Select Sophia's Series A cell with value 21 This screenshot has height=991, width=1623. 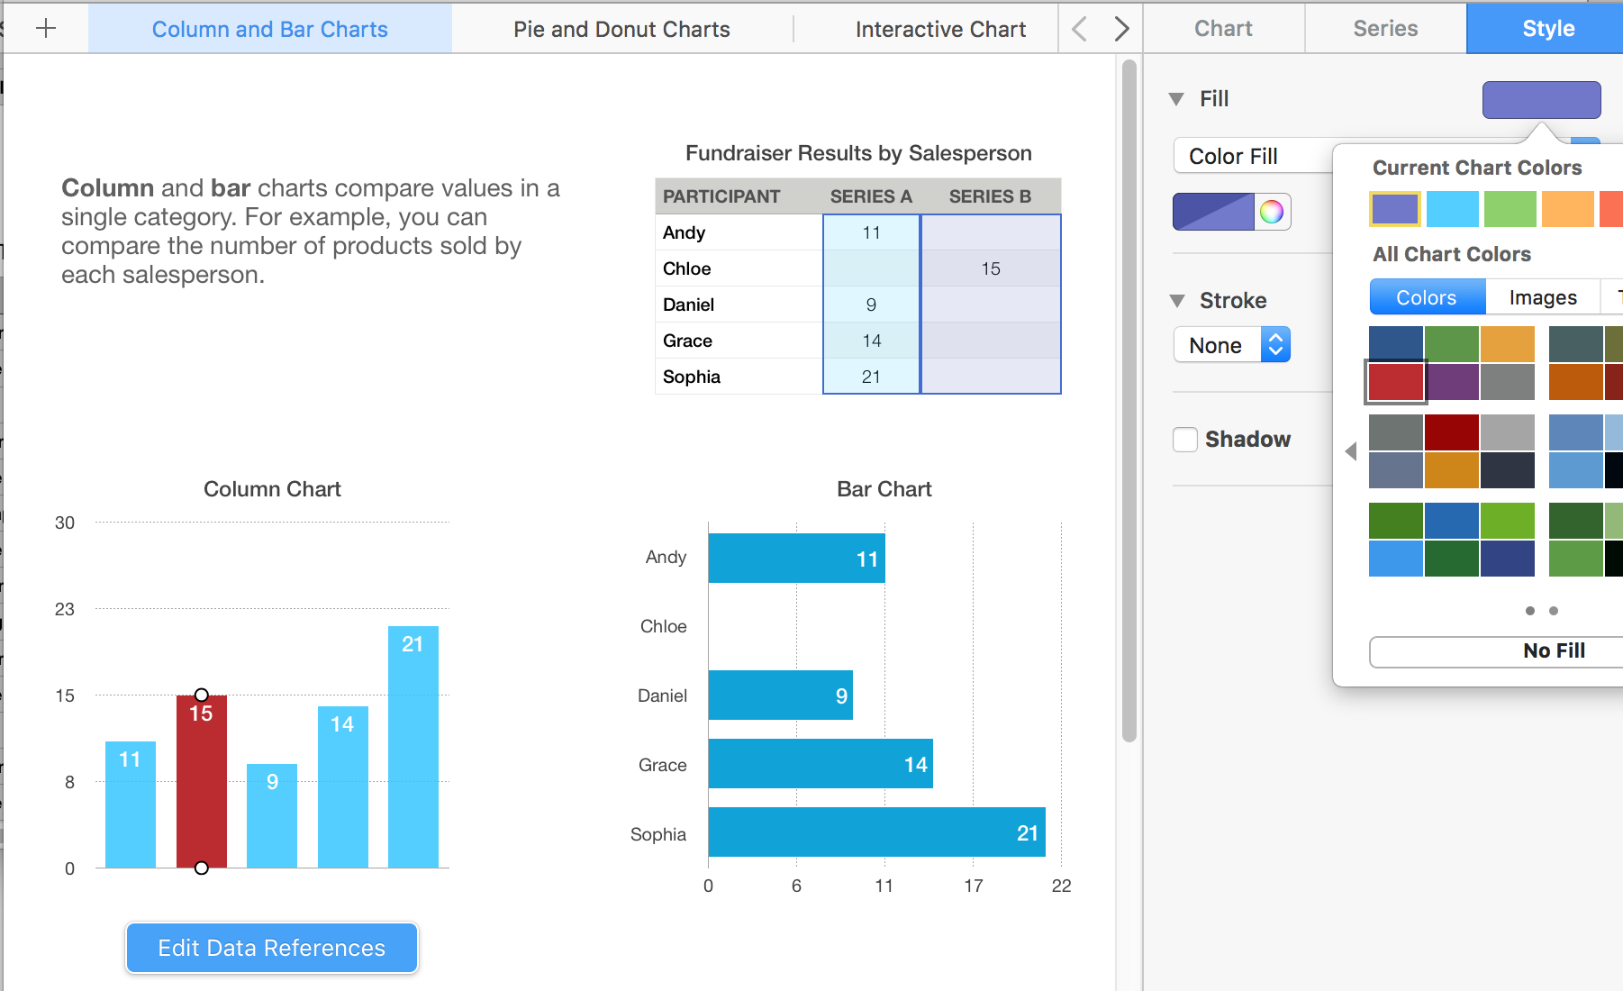coord(871,377)
